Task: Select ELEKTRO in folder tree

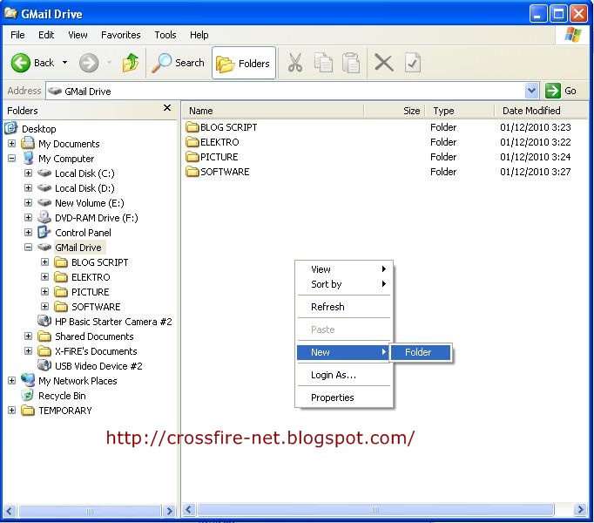Action: pos(91,277)
